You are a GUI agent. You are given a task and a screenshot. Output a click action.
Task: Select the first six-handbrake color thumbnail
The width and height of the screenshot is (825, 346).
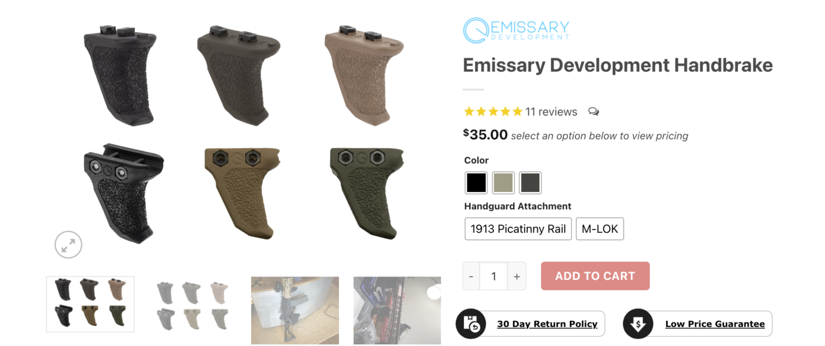pos(90,304)
